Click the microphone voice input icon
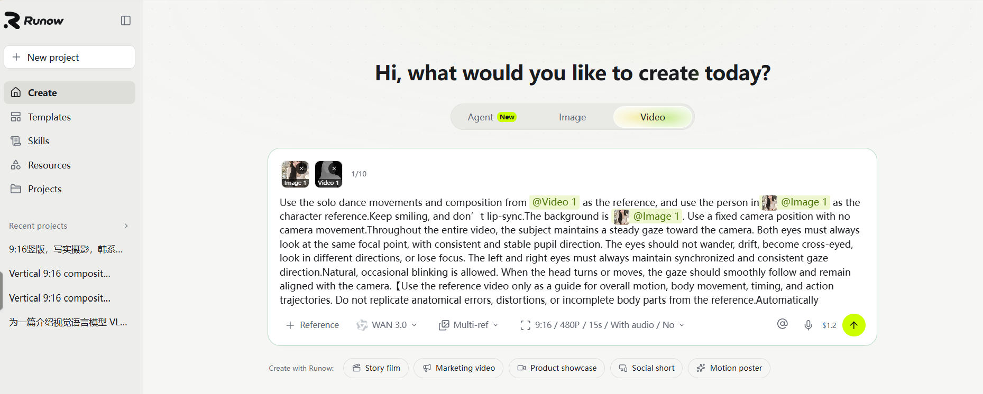The image size is (983, 394). [x=808, y=325]
